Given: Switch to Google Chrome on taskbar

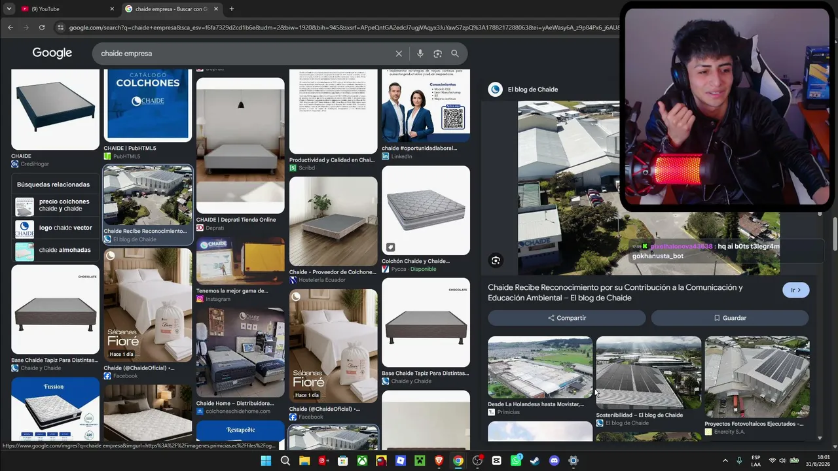Looking at the screenshot, I should click(458, 461).
